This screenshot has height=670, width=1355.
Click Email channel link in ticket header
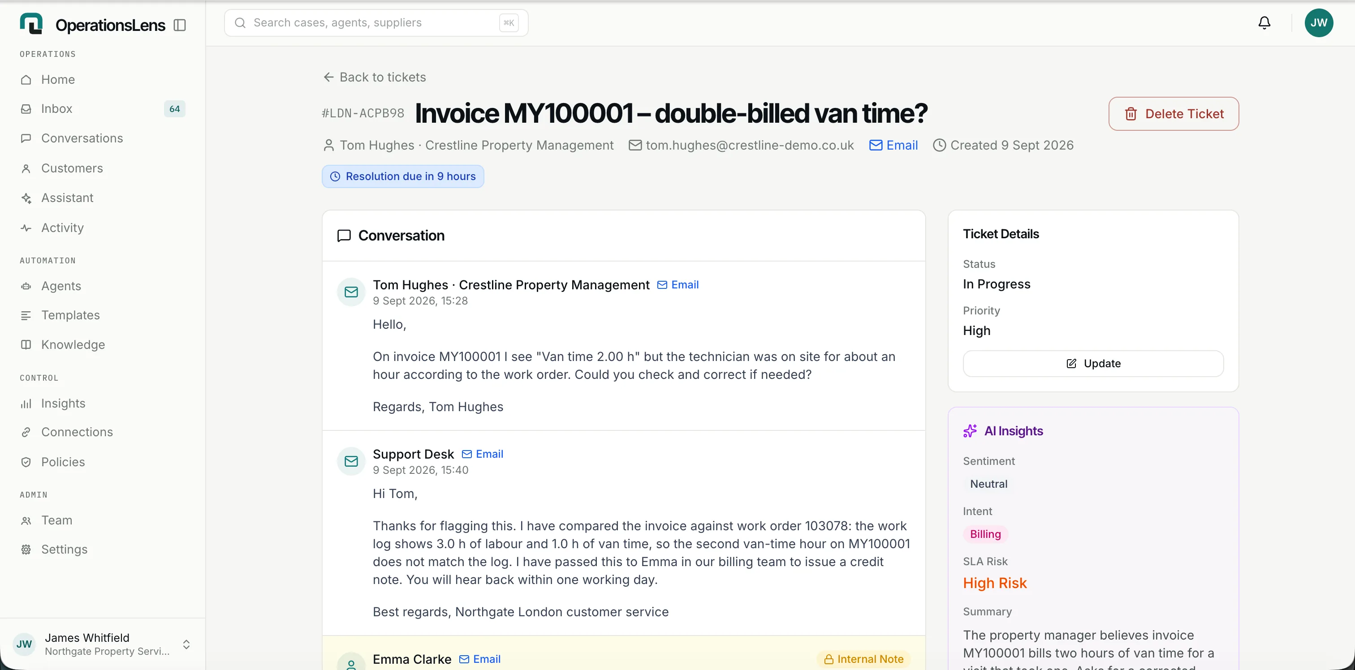tap(893, 145)
